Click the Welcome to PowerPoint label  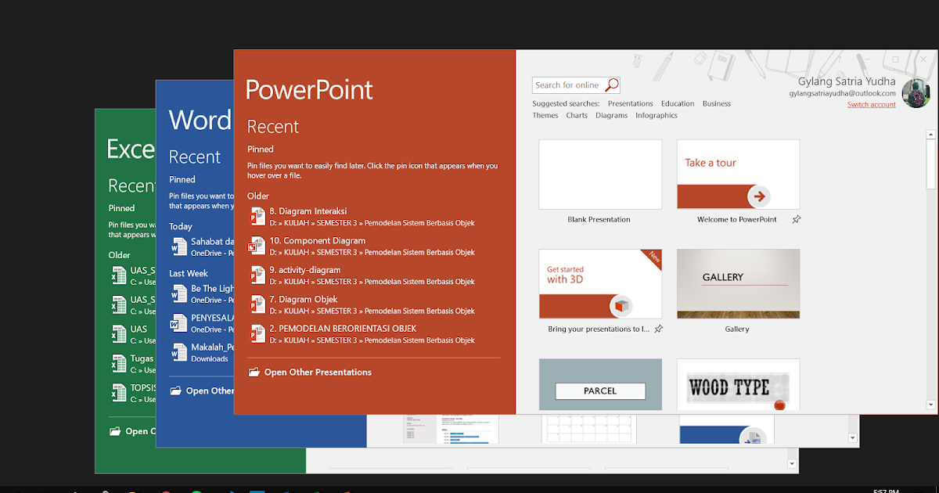(x=737, y=220)
